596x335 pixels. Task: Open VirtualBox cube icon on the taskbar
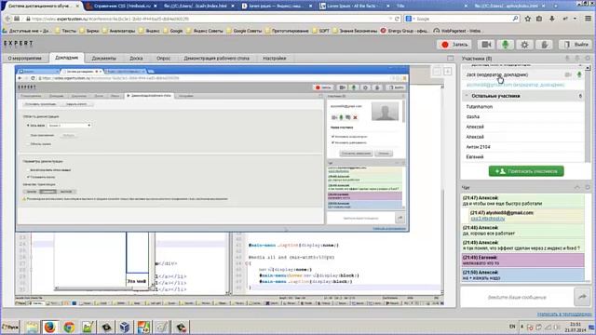coord(125,327)
